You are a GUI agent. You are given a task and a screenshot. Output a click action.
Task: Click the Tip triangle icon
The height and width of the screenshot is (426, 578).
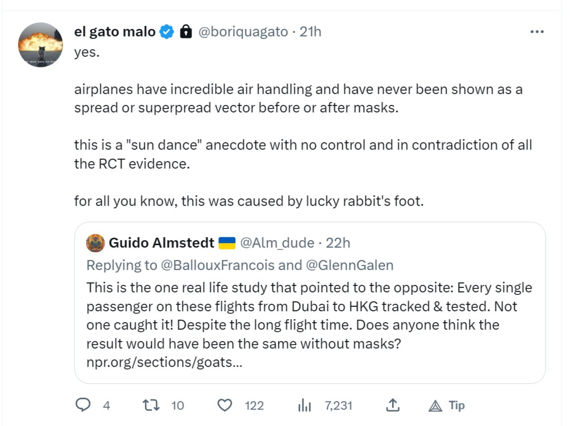[436, 406]
